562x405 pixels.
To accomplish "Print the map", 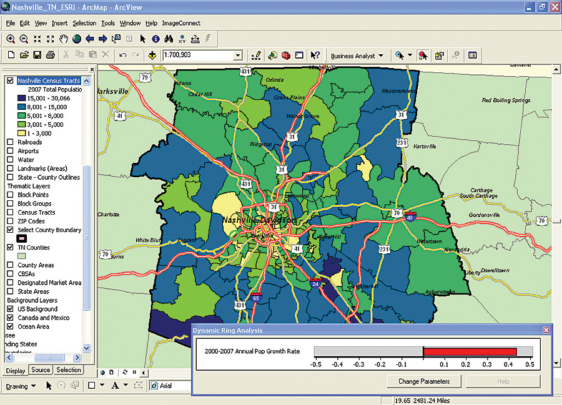I will [x=51, y=55].
